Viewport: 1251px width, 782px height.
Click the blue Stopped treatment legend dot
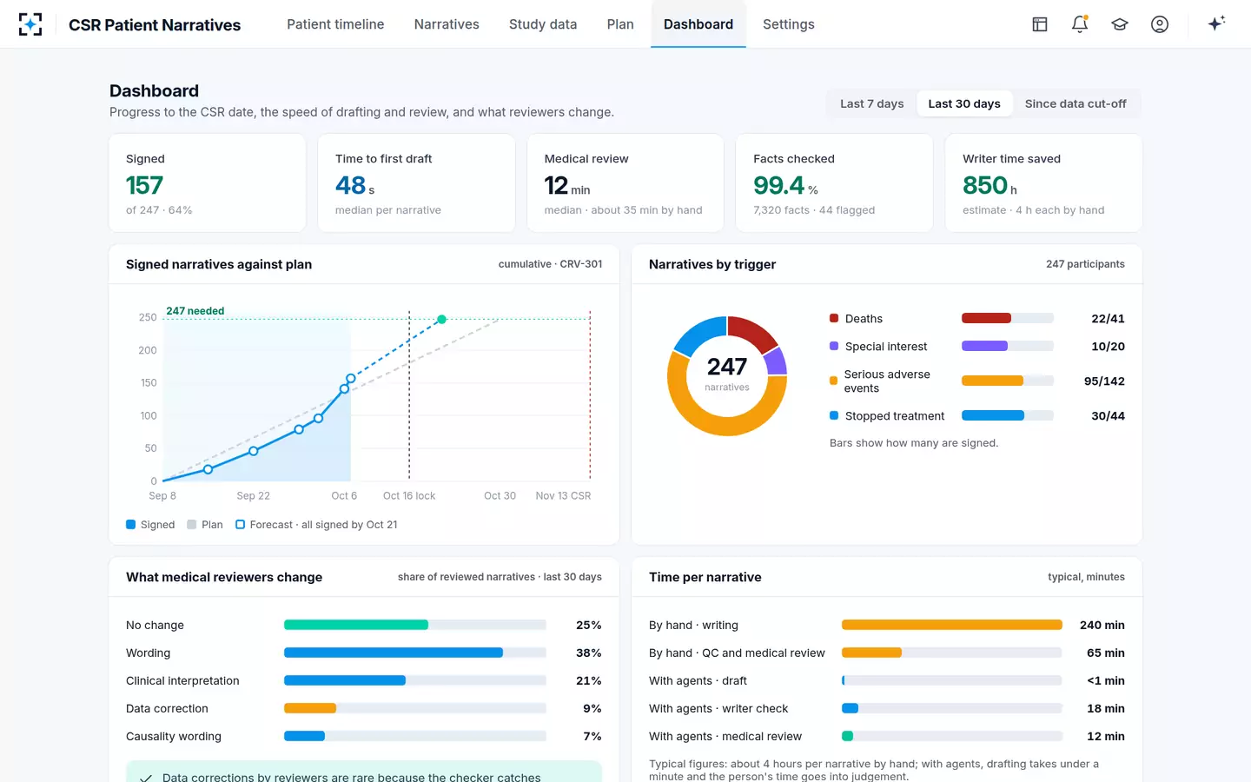(x=834, y=416)
